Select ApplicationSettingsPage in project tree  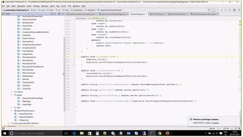(33, 98)
